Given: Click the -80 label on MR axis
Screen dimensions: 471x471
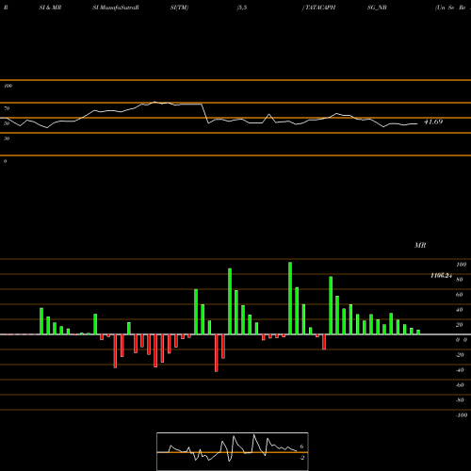Looking at the screenshot, I should [460, 400].
